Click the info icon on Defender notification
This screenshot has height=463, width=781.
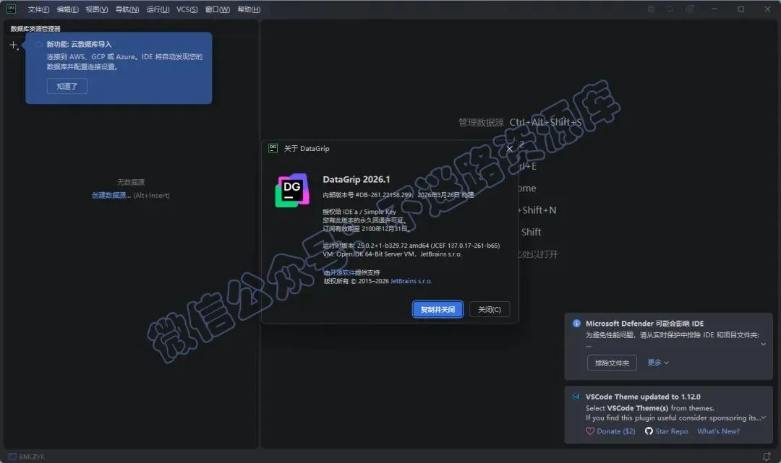(x=577, y=324)
